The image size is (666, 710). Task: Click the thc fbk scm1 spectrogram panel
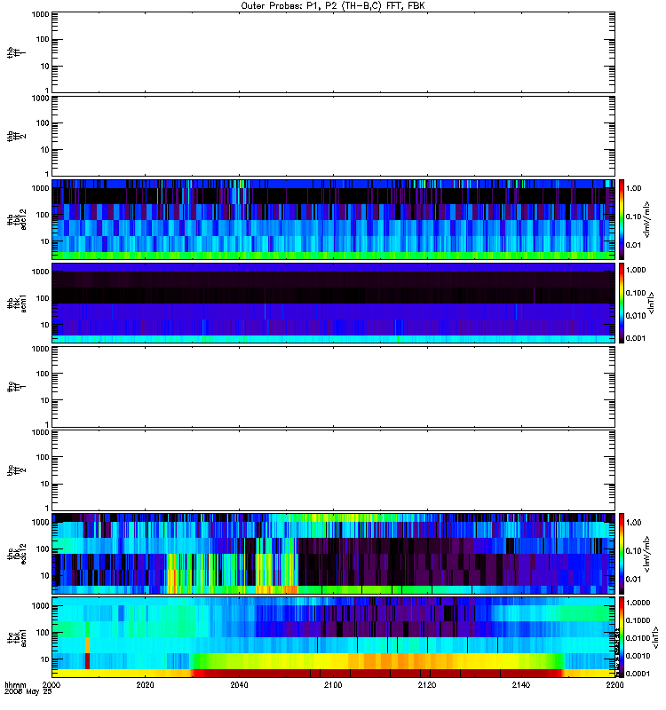click(333, 637)
